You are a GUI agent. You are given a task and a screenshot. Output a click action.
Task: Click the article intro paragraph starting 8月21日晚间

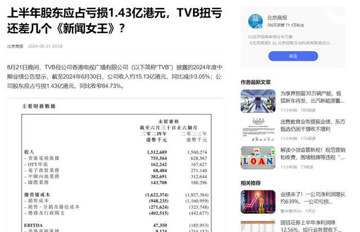pyautogui.click(x=115, y=76)
